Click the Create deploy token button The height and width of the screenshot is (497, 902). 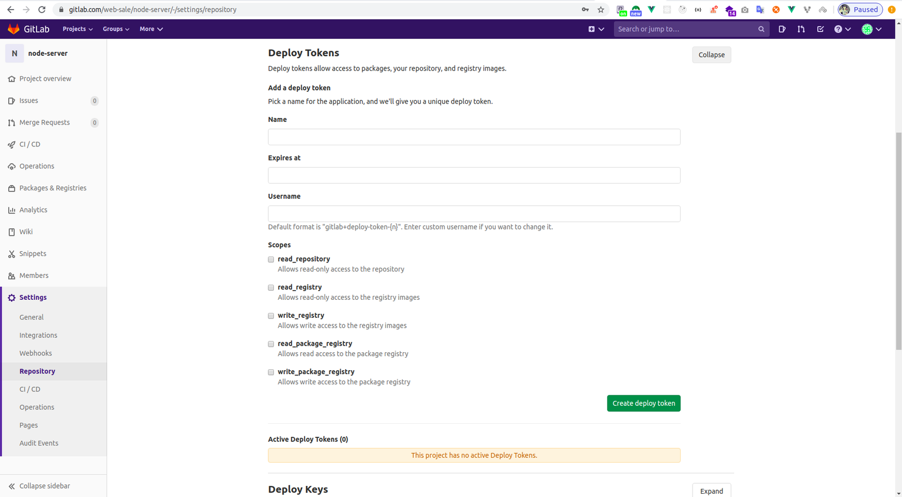coord(643,403)
